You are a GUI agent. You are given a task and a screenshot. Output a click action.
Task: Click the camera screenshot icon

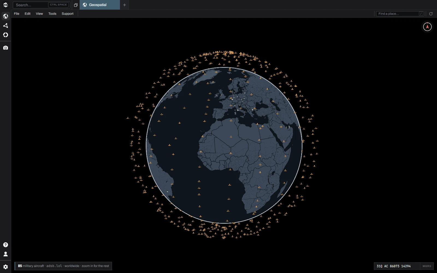tap(5, 48)
